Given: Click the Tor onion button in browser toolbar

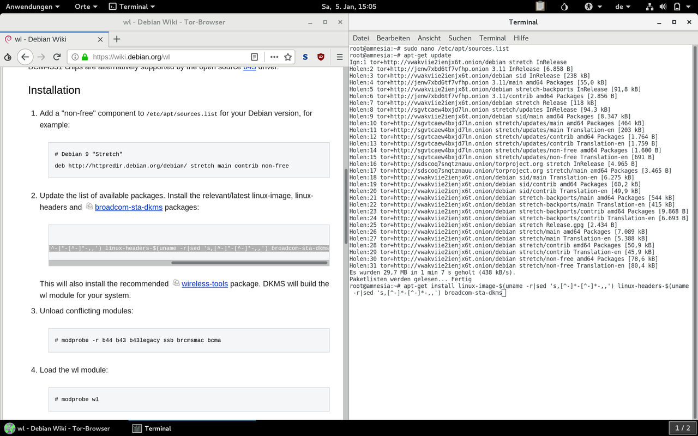Looking at the screenshot, I should pyautogui.click(x=8, y=57).
